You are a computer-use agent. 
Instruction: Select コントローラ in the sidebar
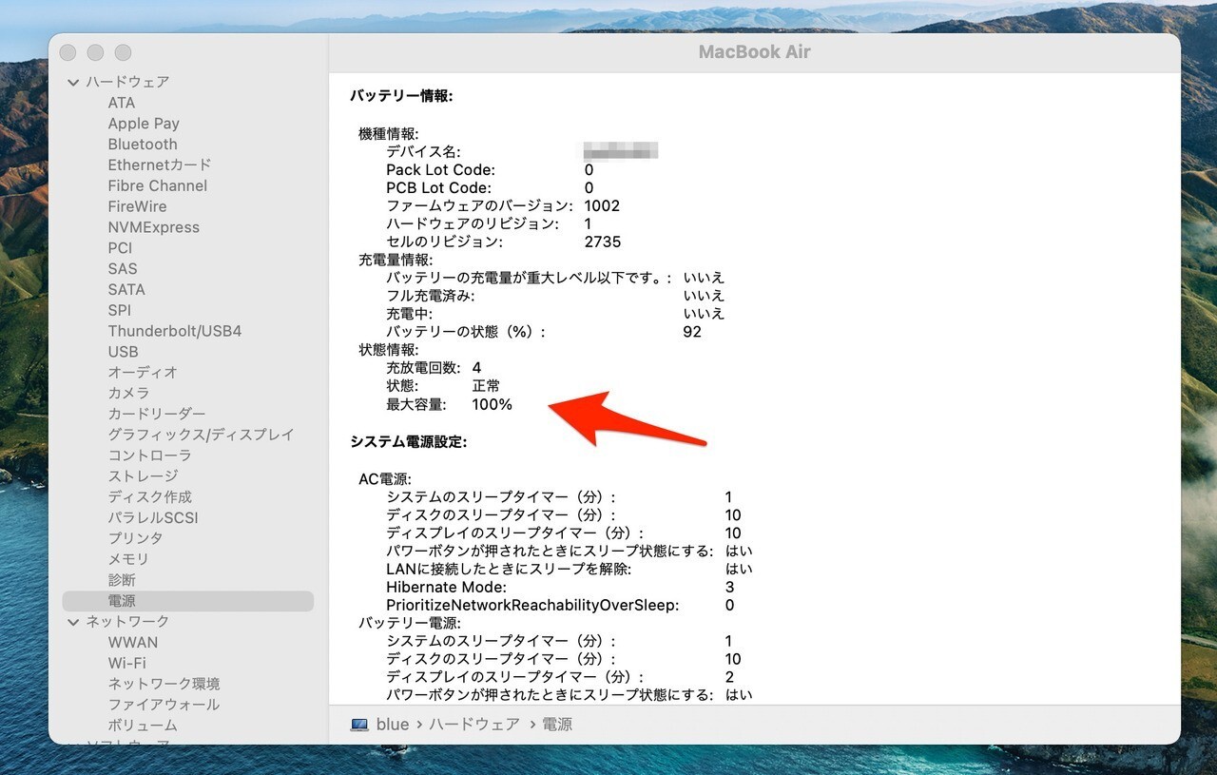[x=150, y=455]
